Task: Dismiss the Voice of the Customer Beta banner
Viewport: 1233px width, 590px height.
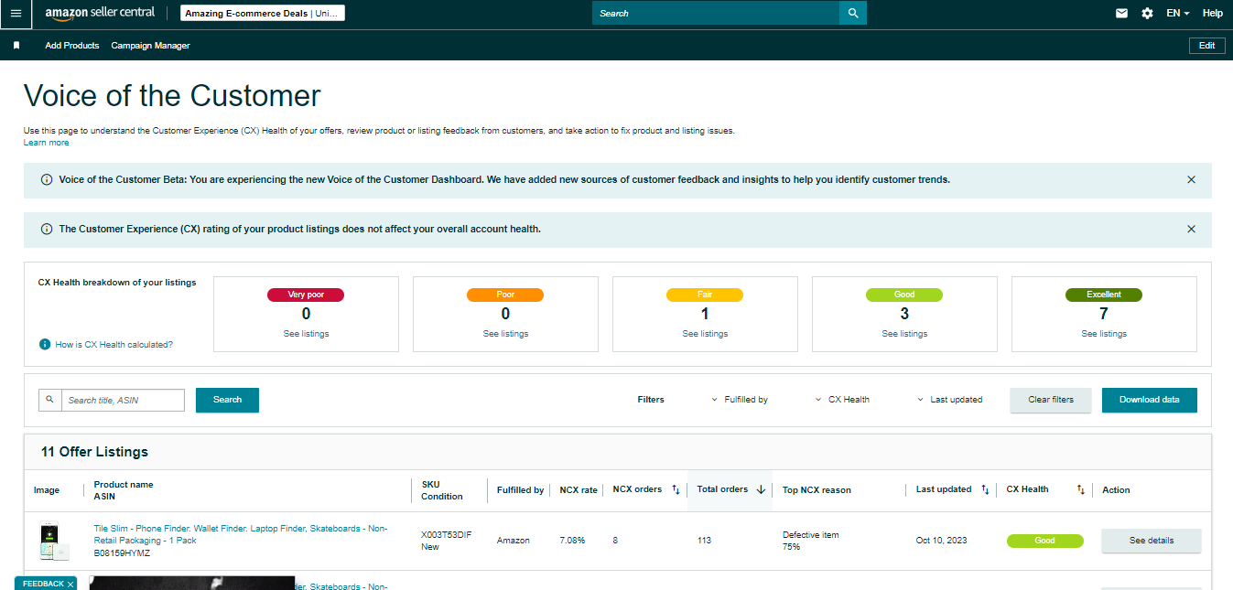Action: (x=1191, y=179)
